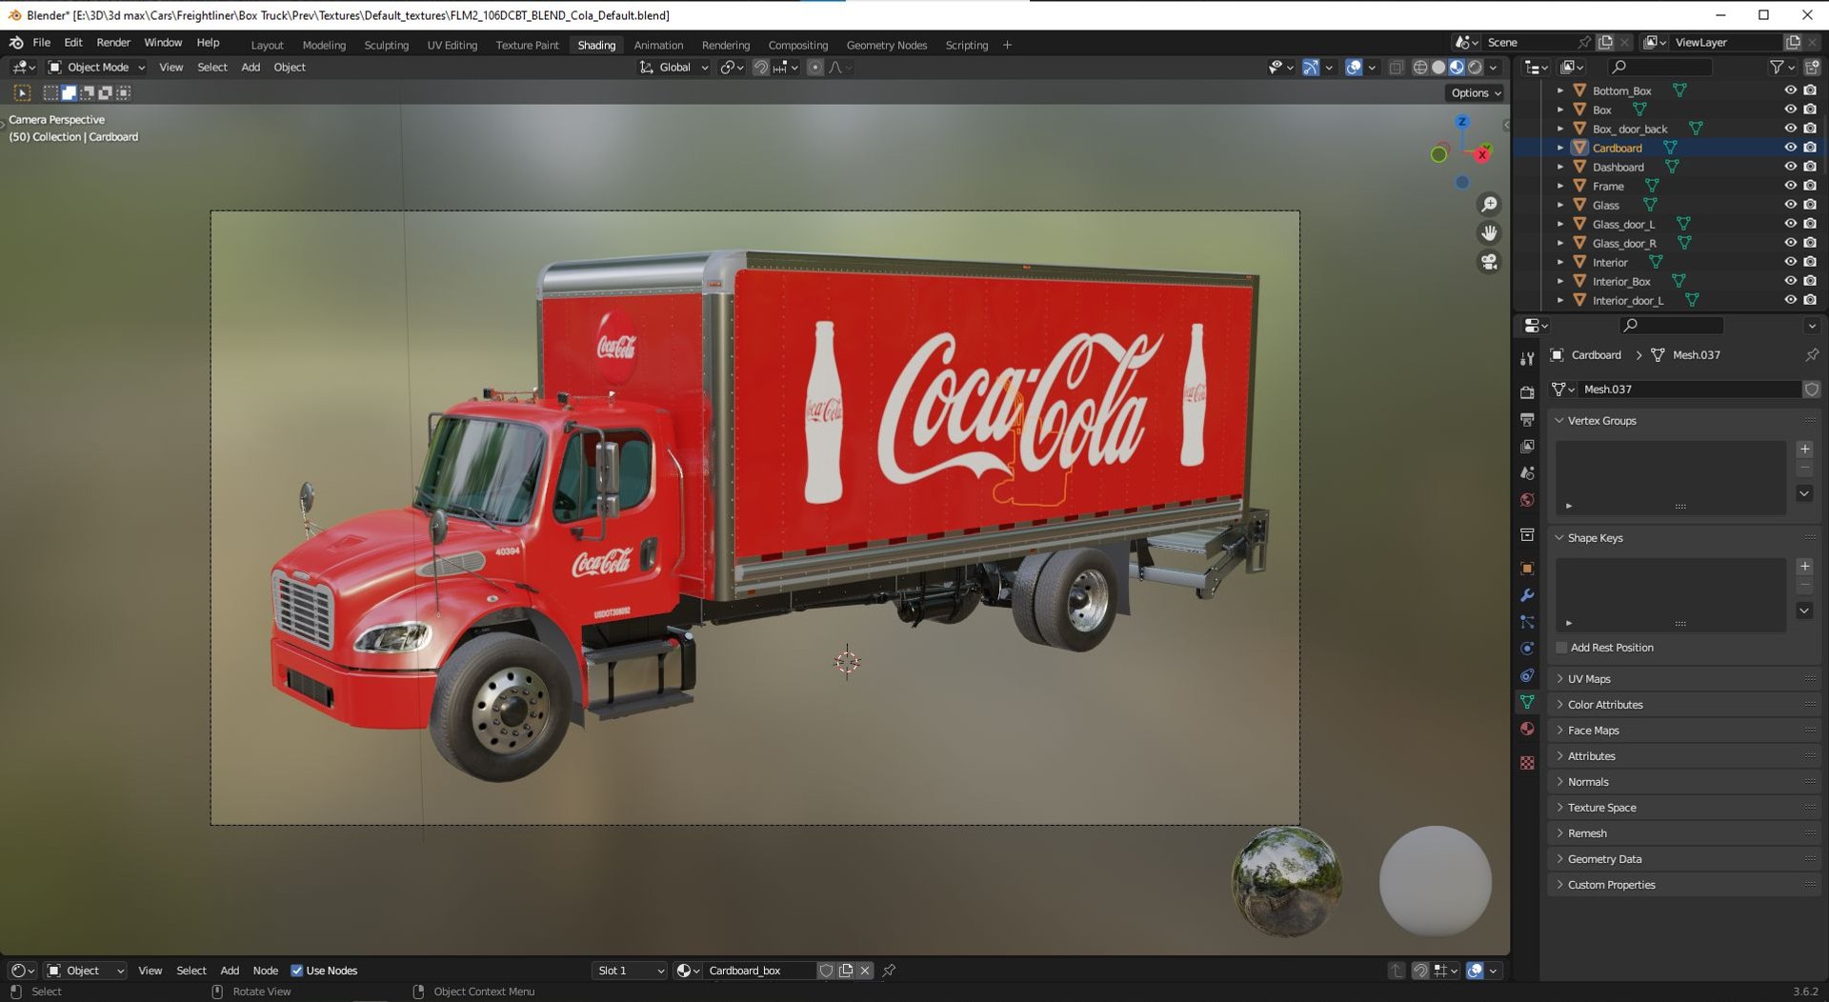Screen dimensions: 1829x1002
Task: Open the Global transform orientation dropdown
Action: pyautogui.click(x=674, y=68)
